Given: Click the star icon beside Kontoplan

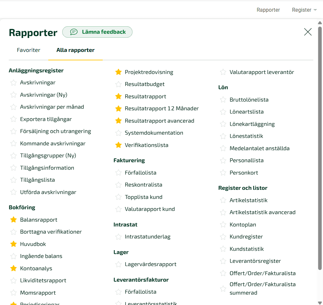Looking at the screenshot, I should click(223, 224).
